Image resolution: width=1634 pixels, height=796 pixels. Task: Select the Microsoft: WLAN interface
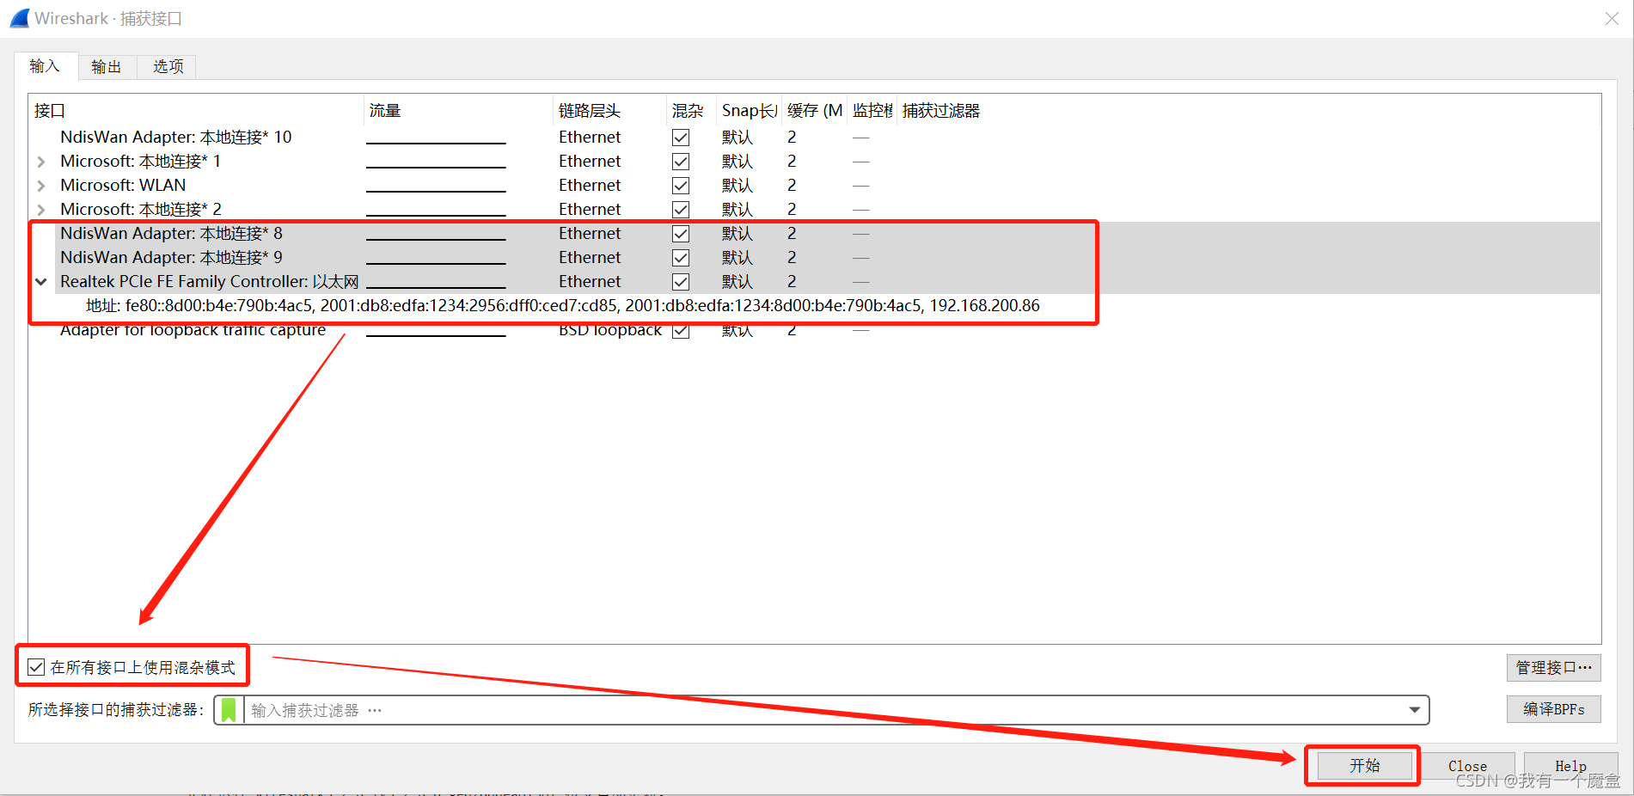(x=123, y=186)
